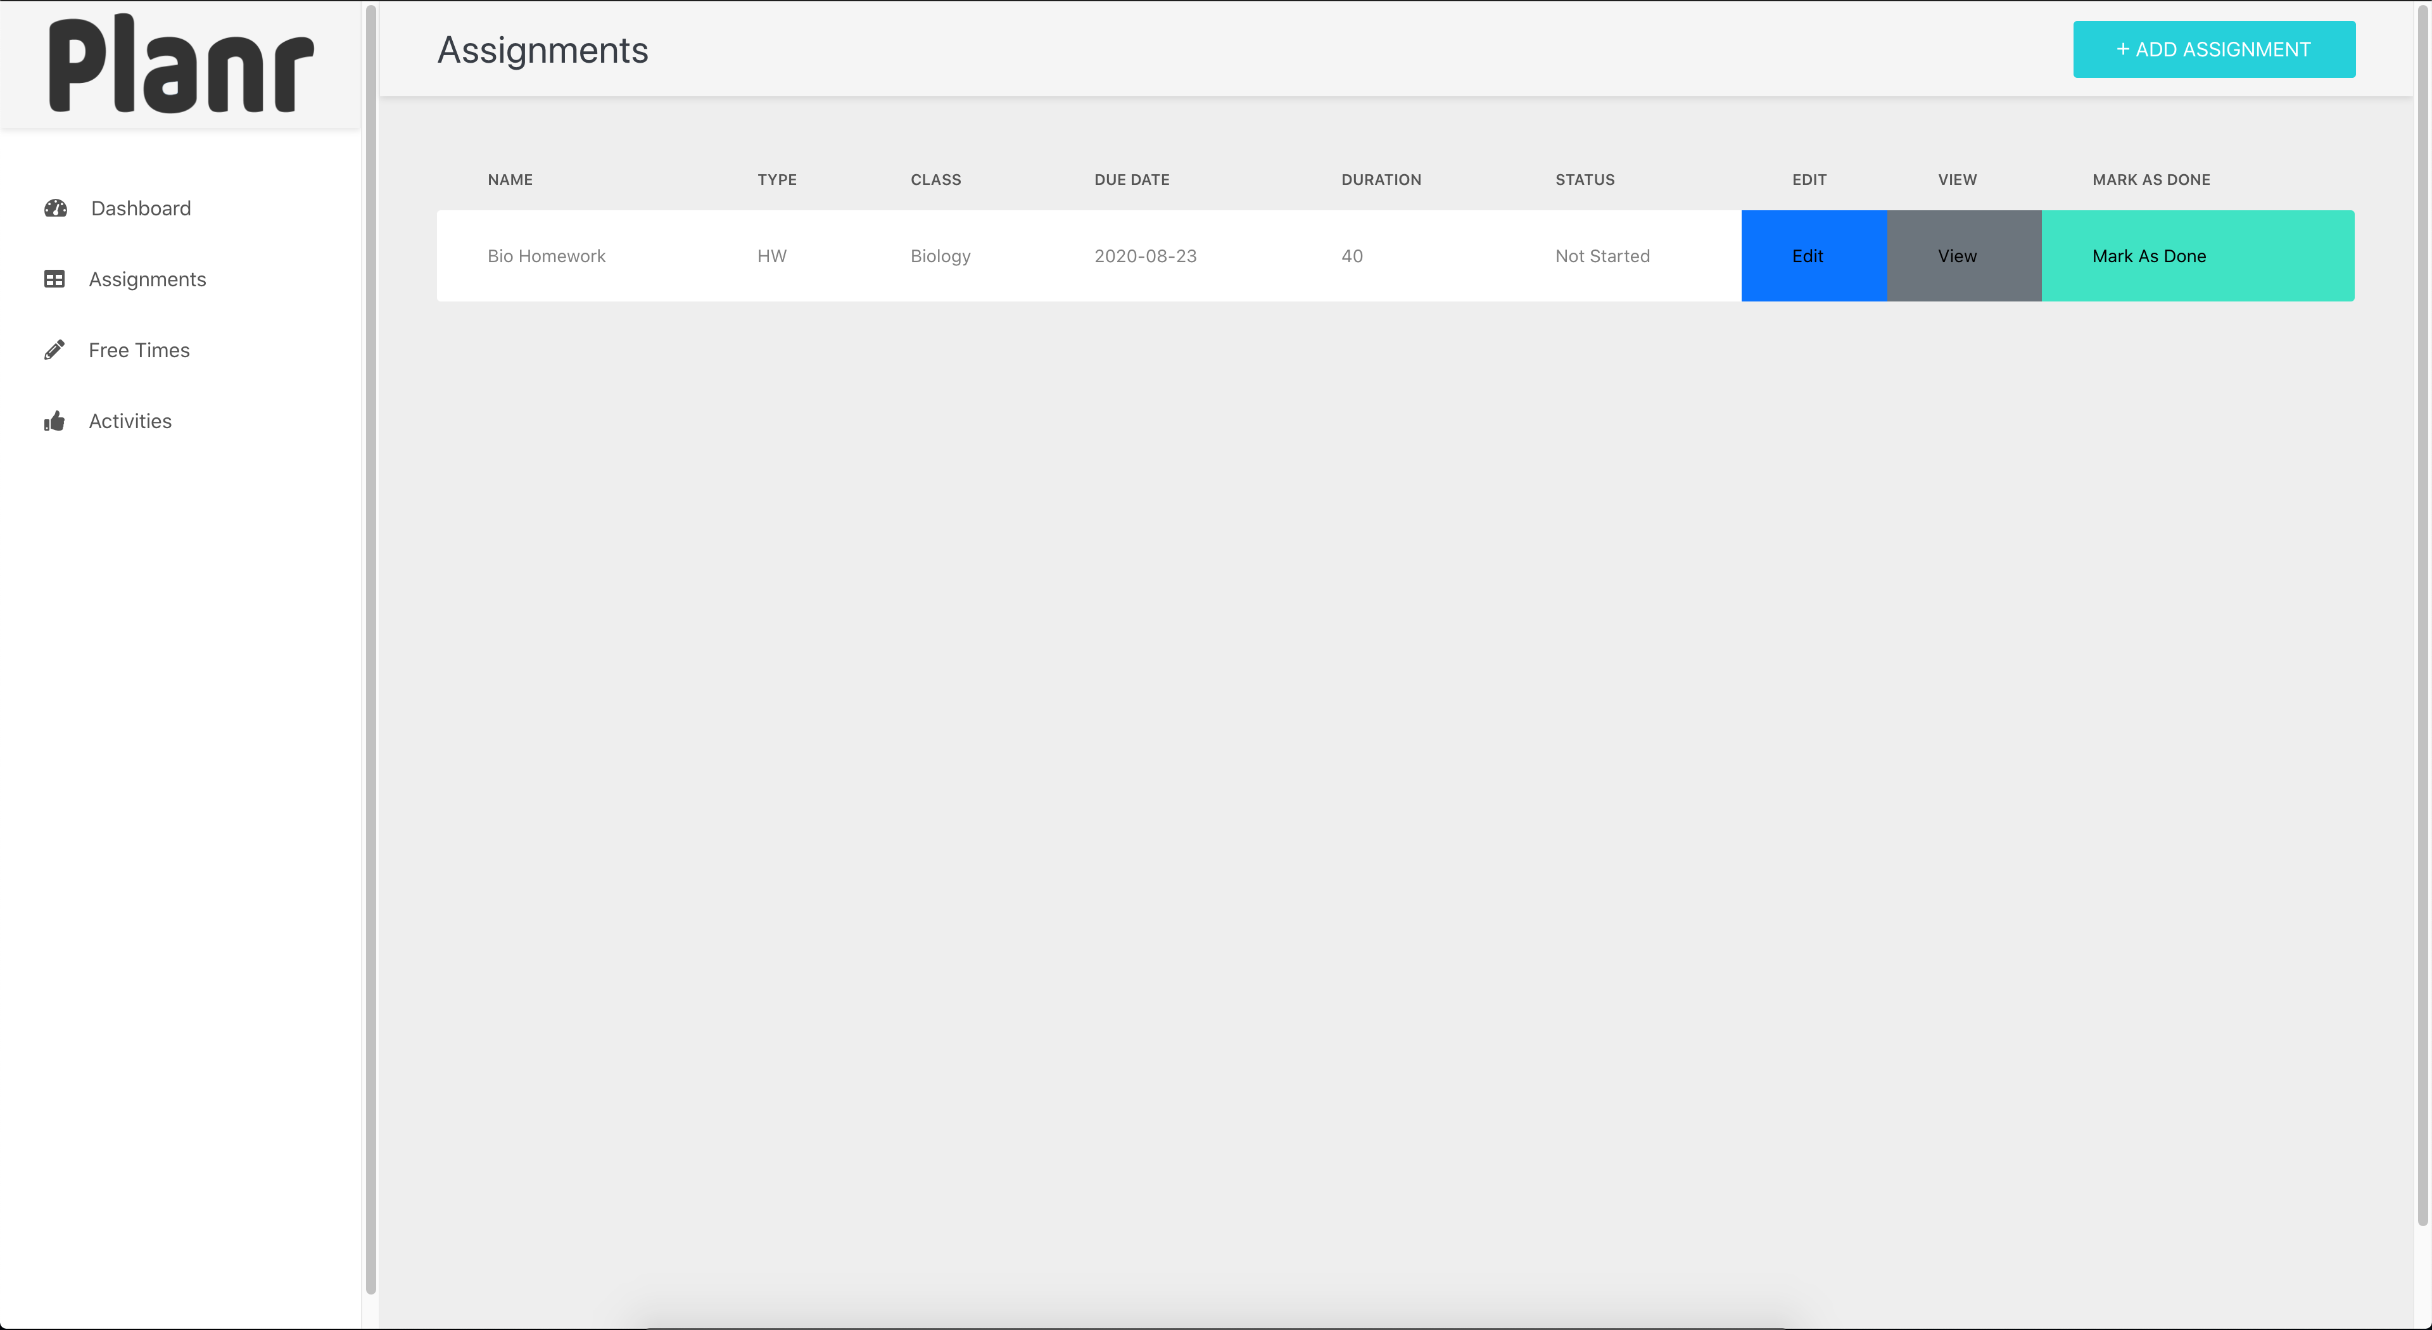2432x1330 pixels.
Task: Click the Status column header
Action: pos(1584,179)
